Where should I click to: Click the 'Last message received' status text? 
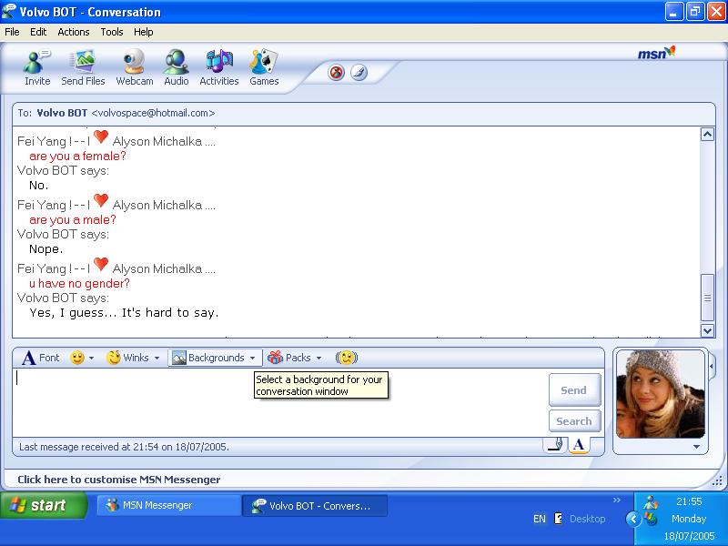[x=124, y=447]
